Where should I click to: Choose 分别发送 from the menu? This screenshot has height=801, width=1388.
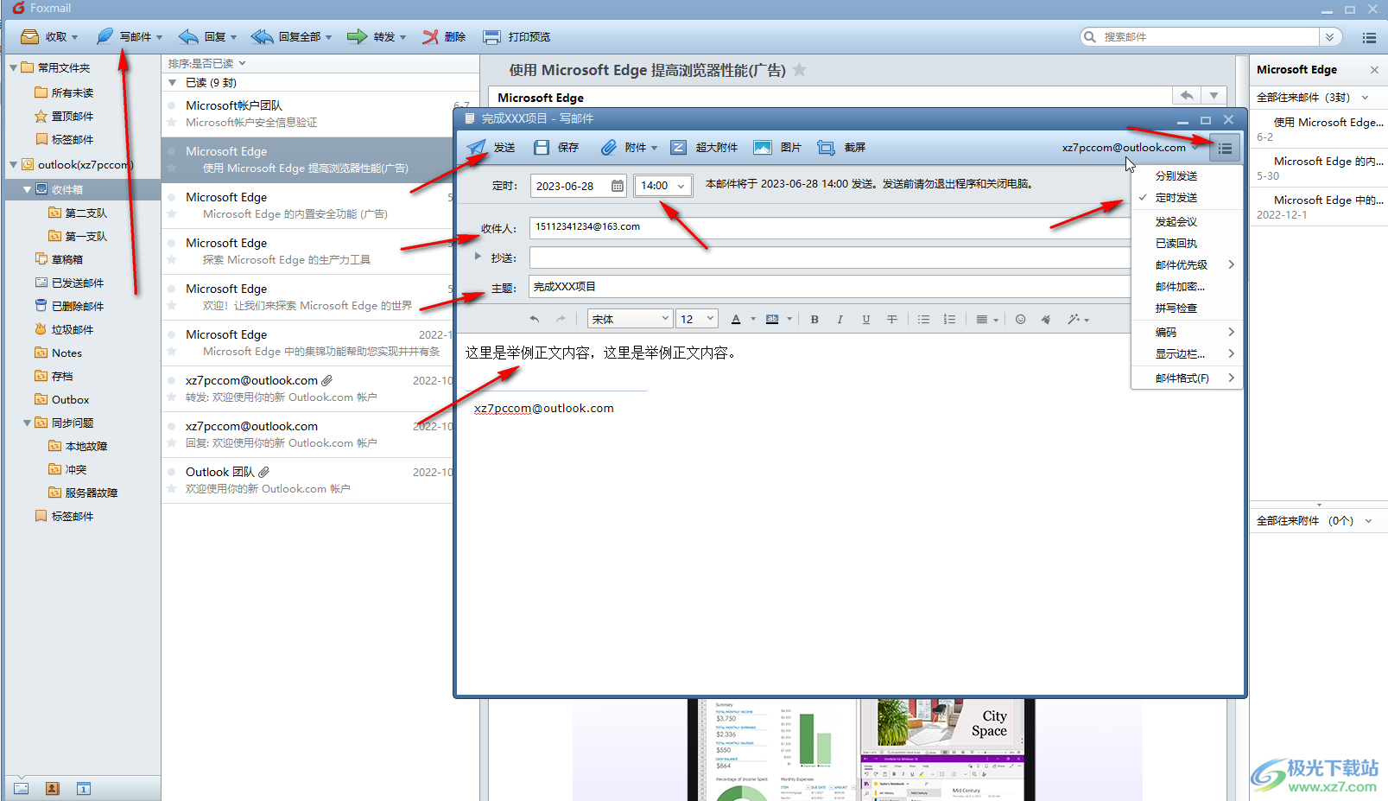pyautogui.click(x=1176, y=175)
